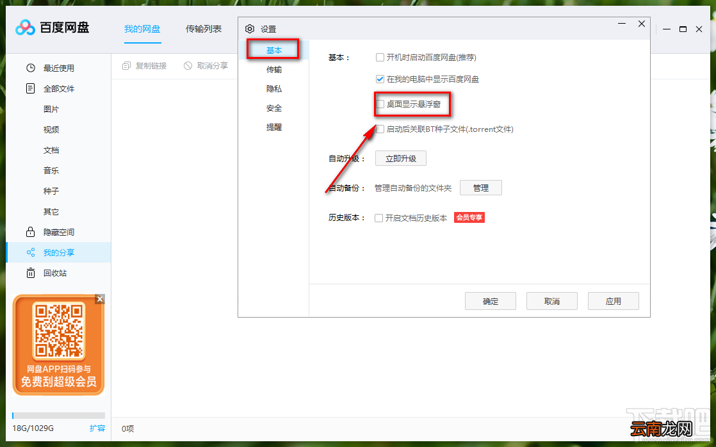Click the document icon beside 全部文件
The image size is (716, 447).
31,88
